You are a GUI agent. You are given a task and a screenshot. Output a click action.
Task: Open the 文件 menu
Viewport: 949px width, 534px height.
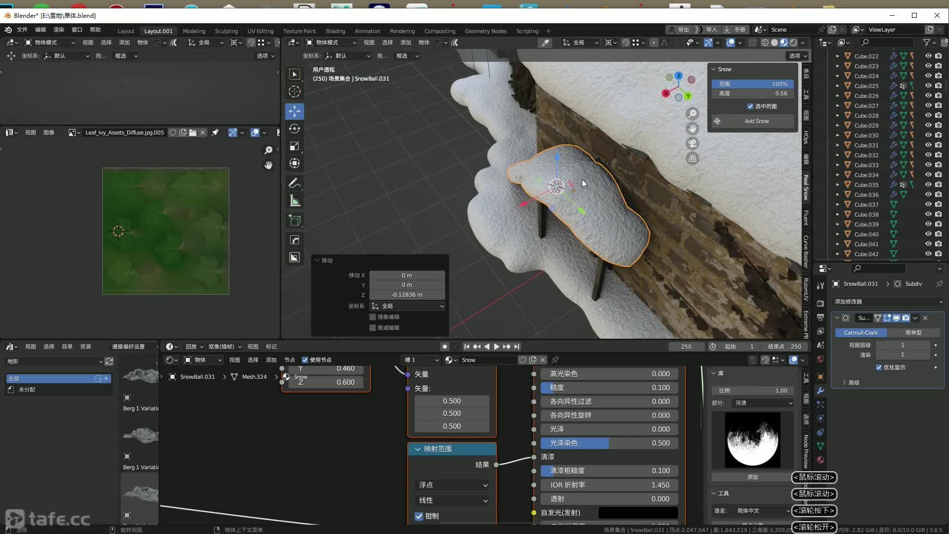[22, 30]
